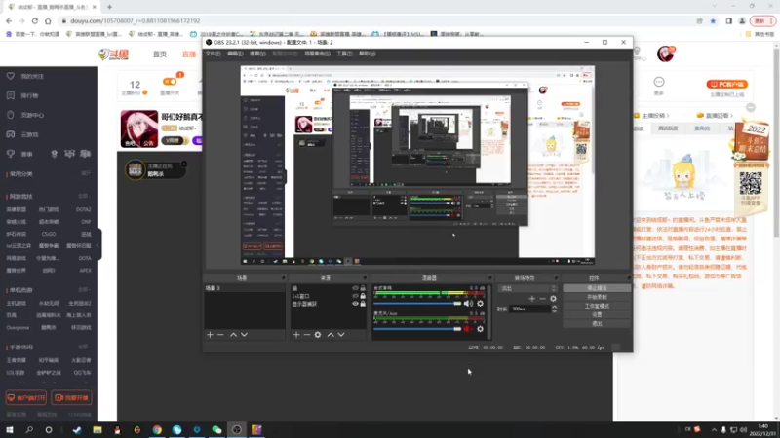Open 我的关注 heart item in Douyu sidebar

(26, 77)
